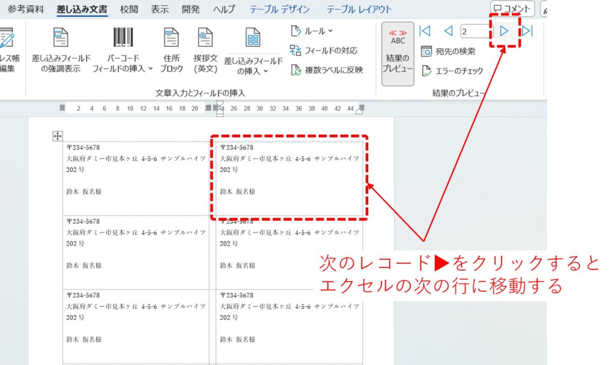Expand バーコード フィールドの挿入 dropdown arrow
Screen dimensions: 615x365
[x=150, y=68]
